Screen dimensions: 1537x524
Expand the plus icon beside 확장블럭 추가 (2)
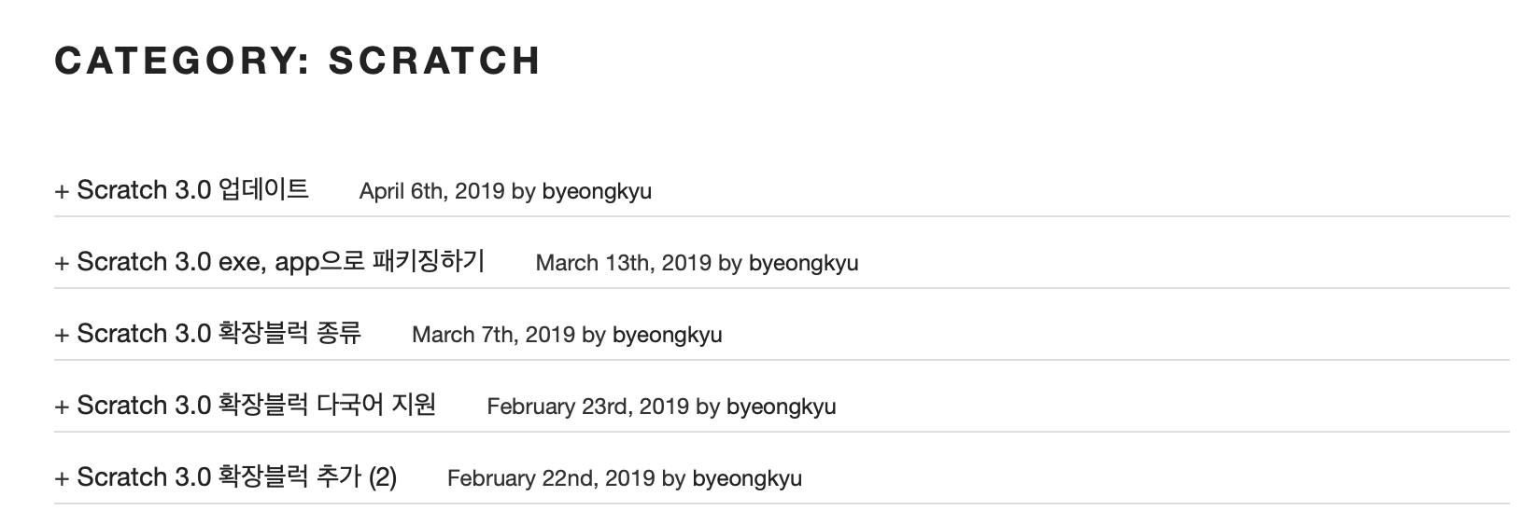point(62,478)
